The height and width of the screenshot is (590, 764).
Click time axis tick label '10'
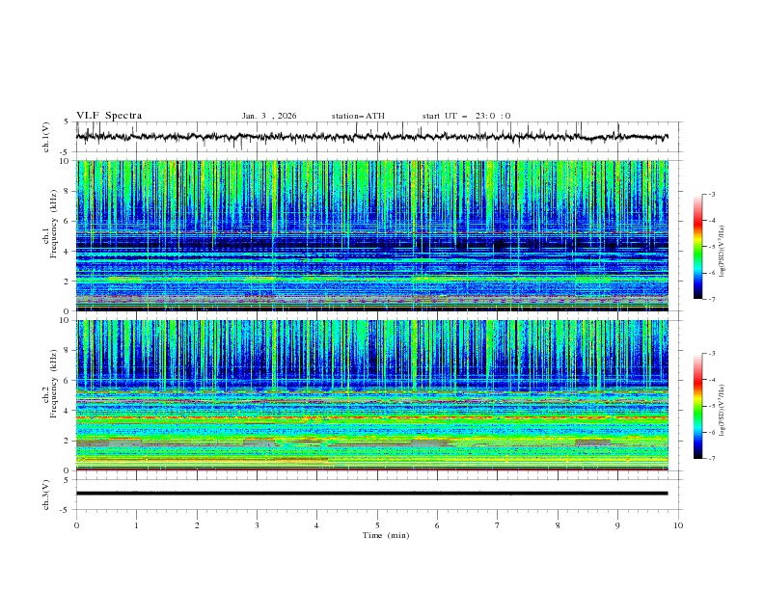point(678,525)
